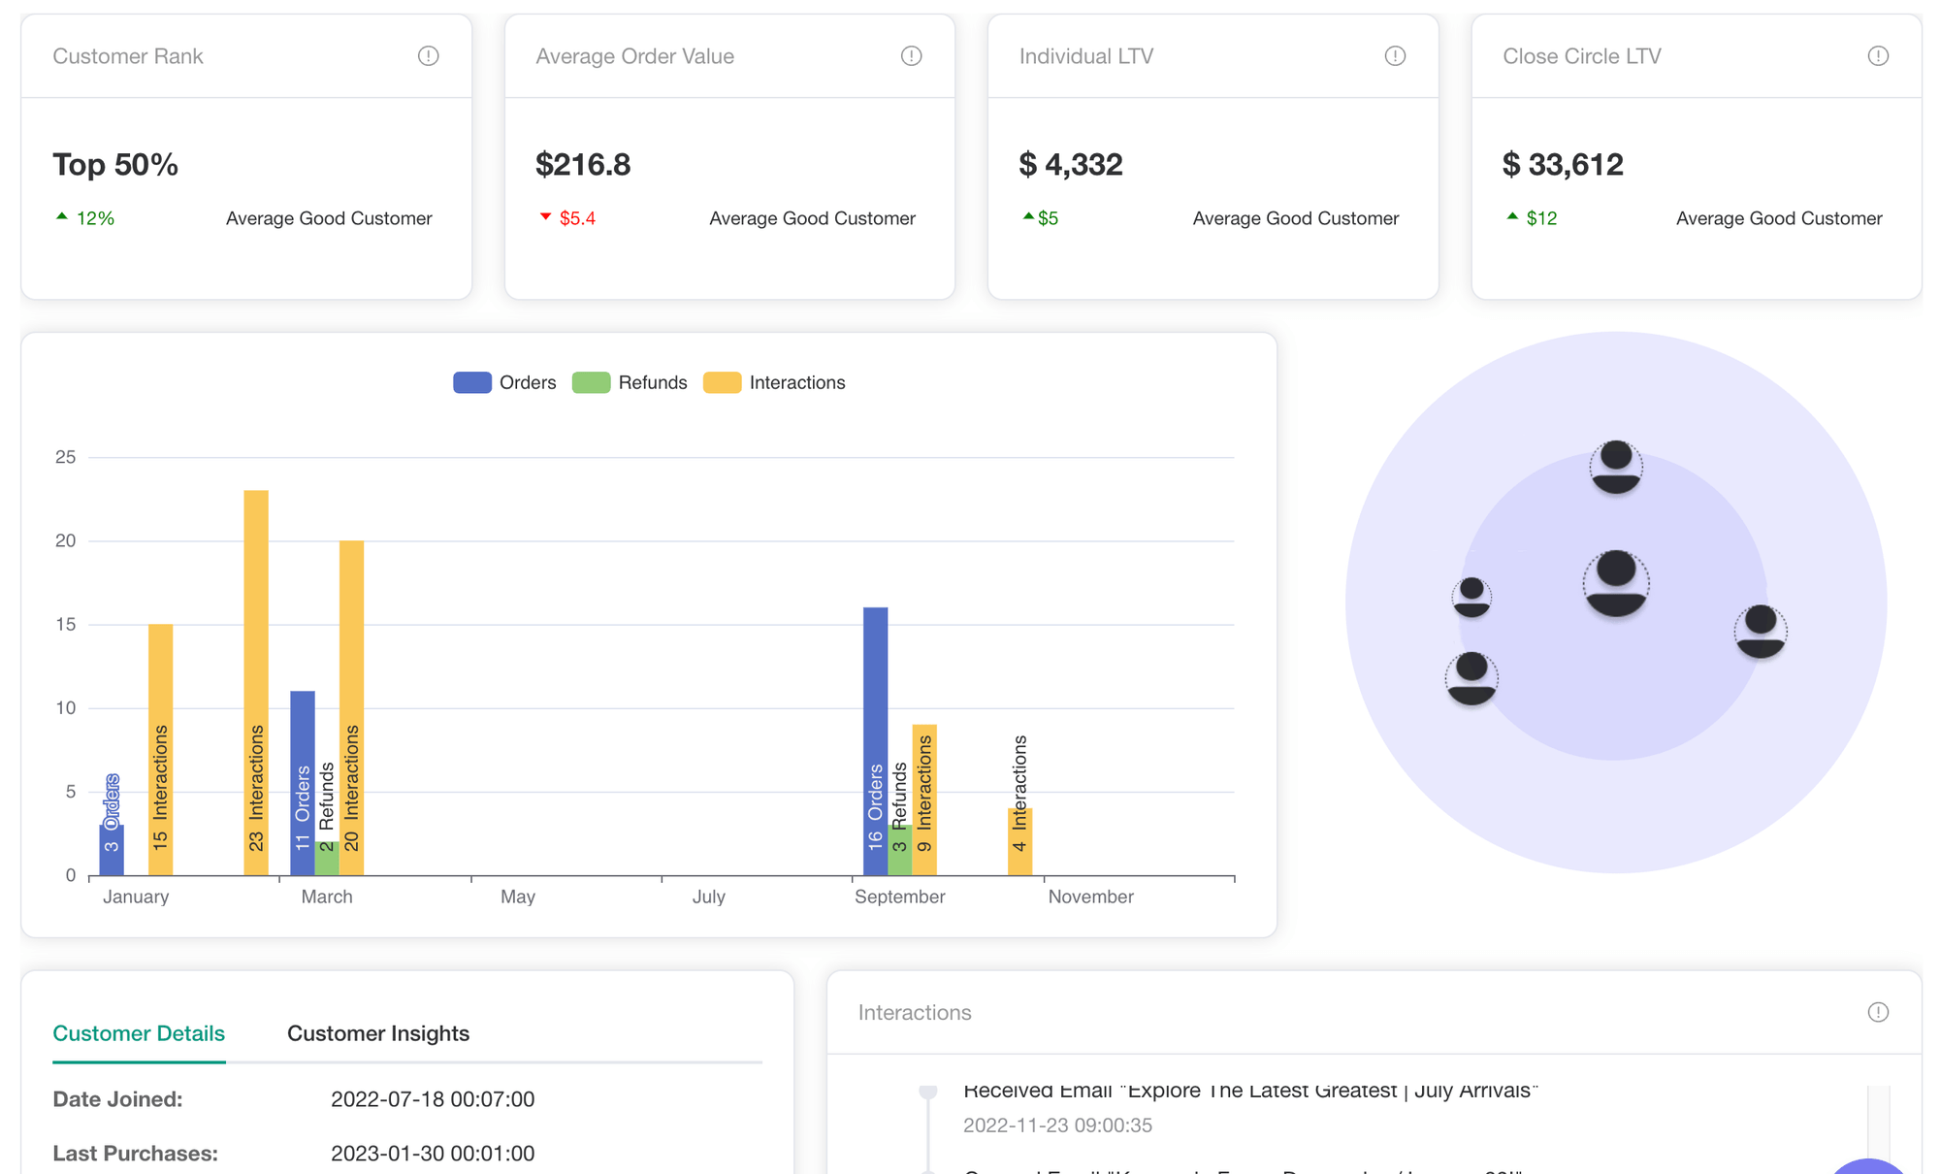The height and width of the screenshot is (1174, 1940).
Task: Open the Individual LTV info icon
Action: coord(1395,56)
